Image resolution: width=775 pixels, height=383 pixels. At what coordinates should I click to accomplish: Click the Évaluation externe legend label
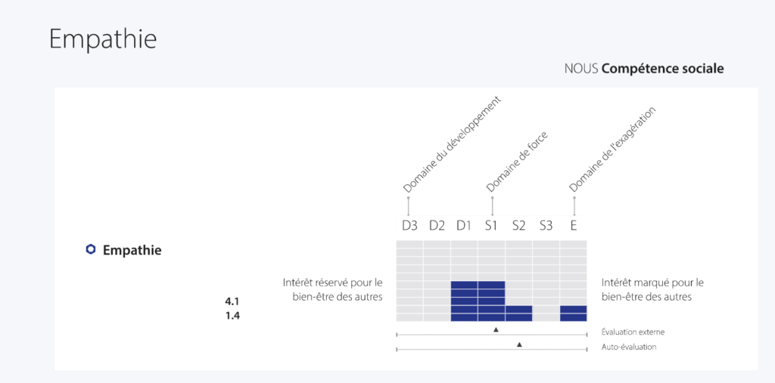coord(633,332)
